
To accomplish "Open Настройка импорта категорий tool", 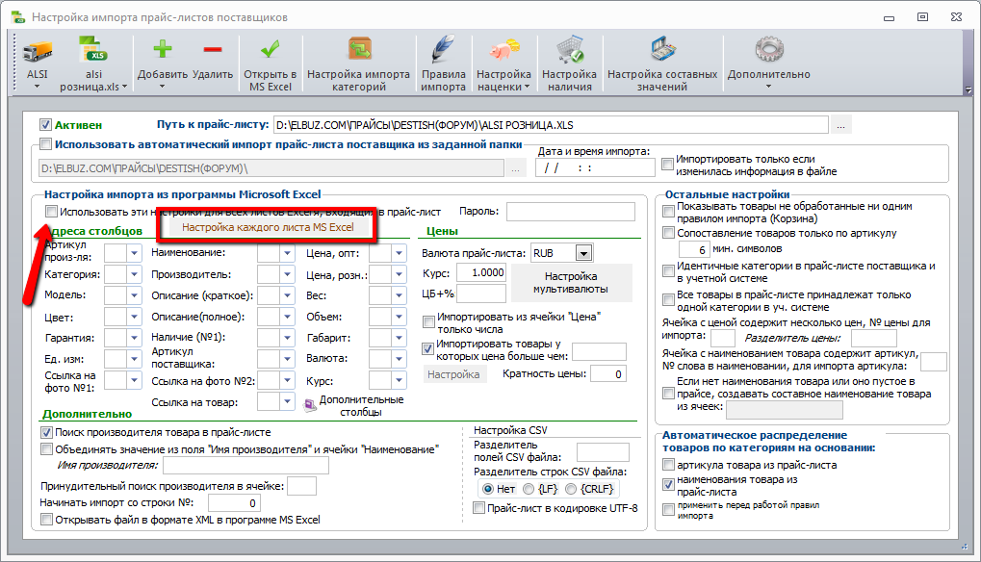I will [358, 64].
